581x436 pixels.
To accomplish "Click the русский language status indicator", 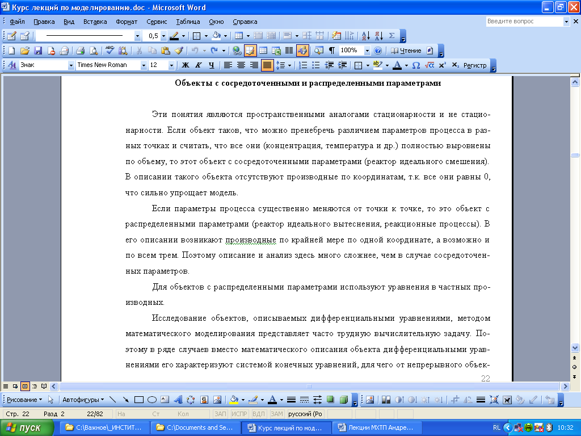I will click(305, 414).
